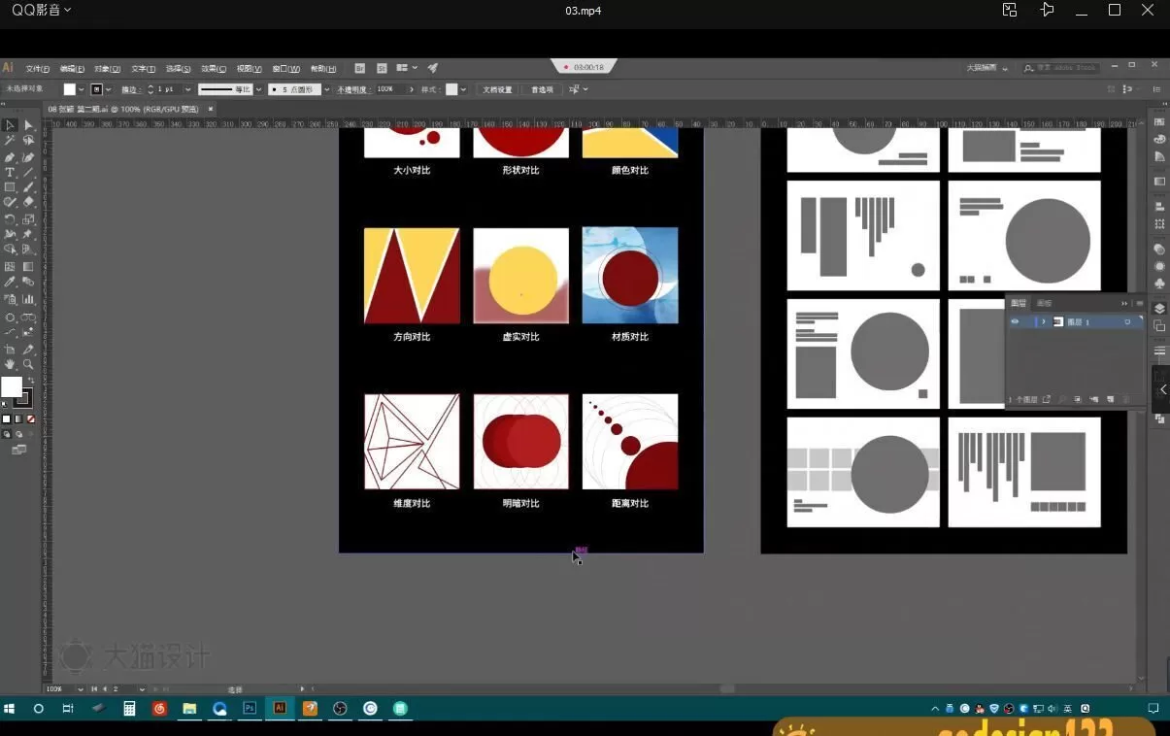Switch to the 画板 panel tab
1170x736 pixels.
point(1044,303)
